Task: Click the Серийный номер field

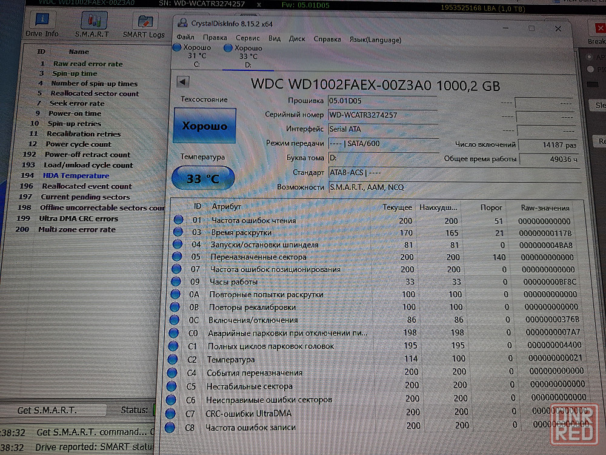Action: [382, 115]
